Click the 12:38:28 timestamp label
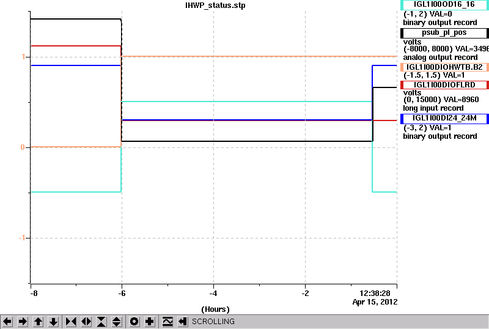Screen dimensions: 489x329 [x=375, y=294]
